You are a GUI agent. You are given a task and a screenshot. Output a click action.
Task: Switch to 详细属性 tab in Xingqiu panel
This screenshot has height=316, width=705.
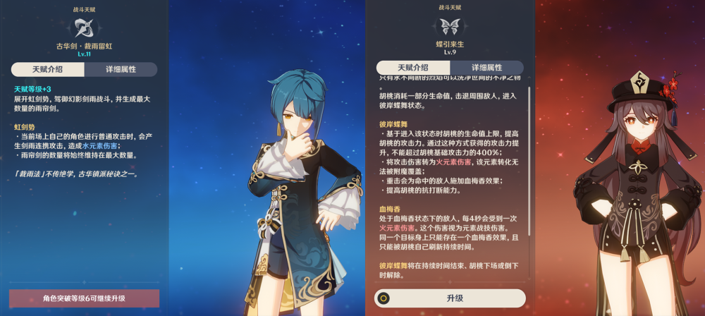[121, 69]
